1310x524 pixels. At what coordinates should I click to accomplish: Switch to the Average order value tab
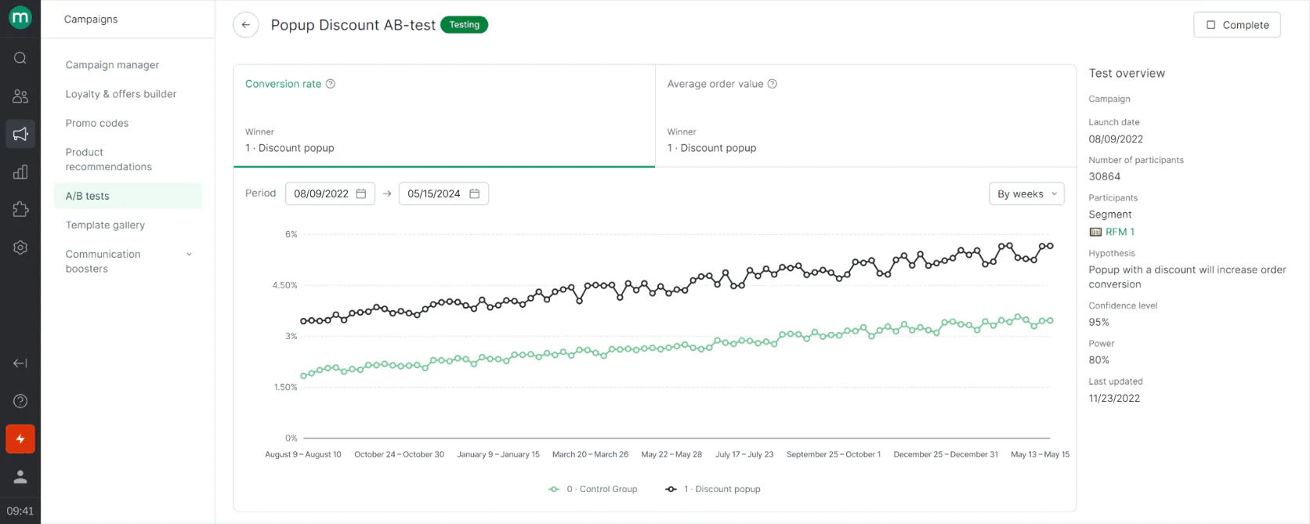(x=715, y=84)
